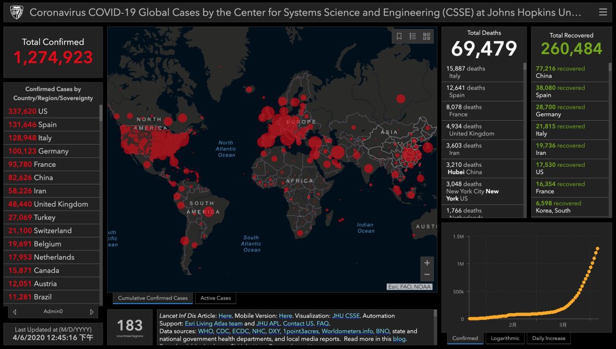Zoom out on the map with minus

(x=427, y=275)
